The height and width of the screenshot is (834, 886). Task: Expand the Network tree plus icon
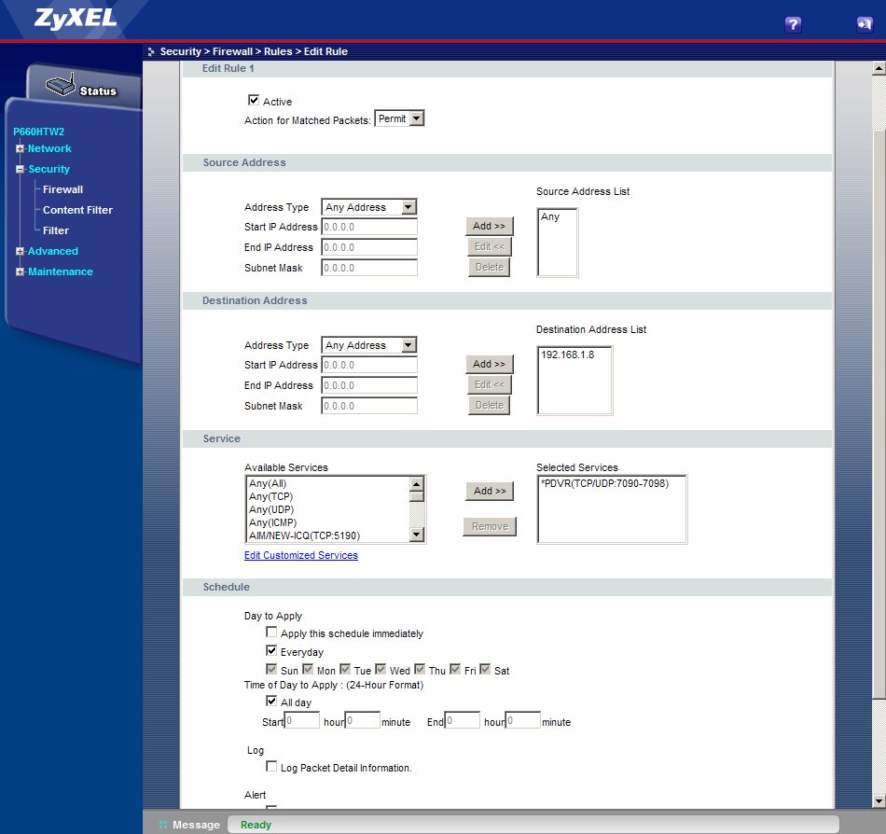pyautogui.click(x=20, y=149)
